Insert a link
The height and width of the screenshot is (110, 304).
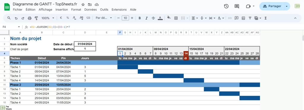point(230,18)
